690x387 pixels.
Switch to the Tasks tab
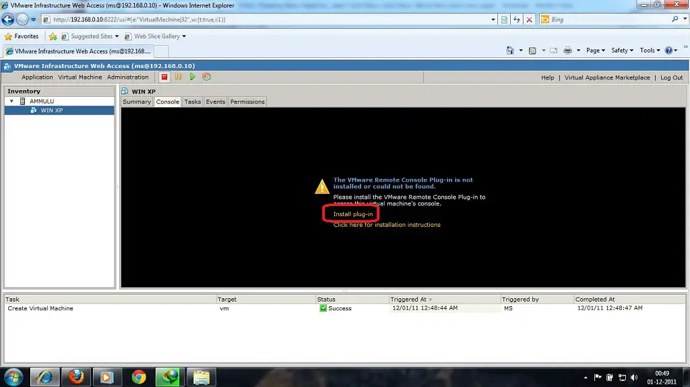192,102
